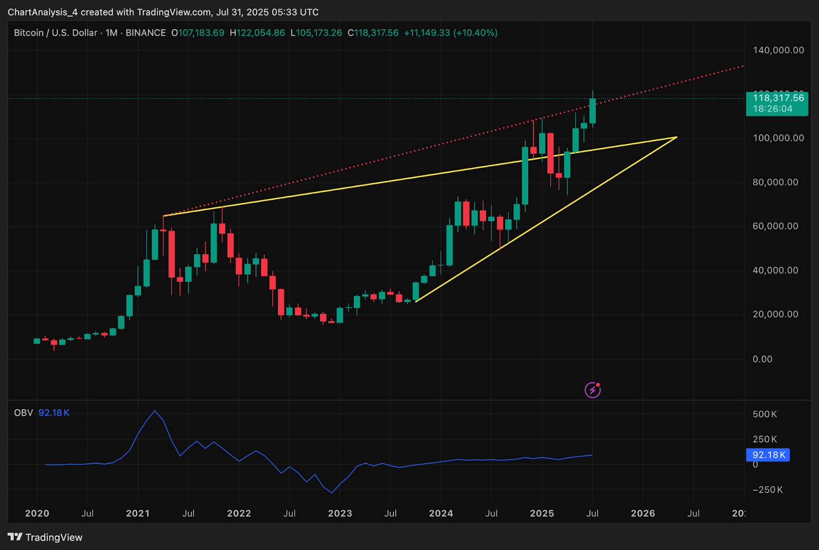Screen dimensions: 819x550
Task: Click the 500K label on OBV scale
Action: [765, 414]
